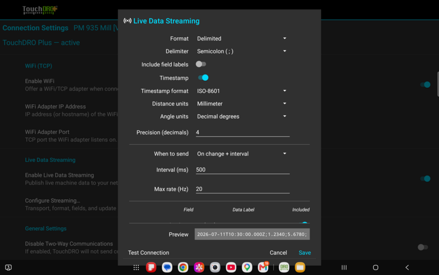The image size is (439, 275).
Task: Open Angle units dropdown showing Decimal degrees
Action: [242, 116]
